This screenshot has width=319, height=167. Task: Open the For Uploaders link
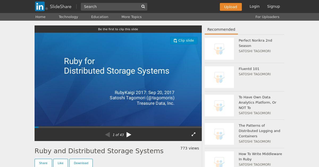(267, 17)
